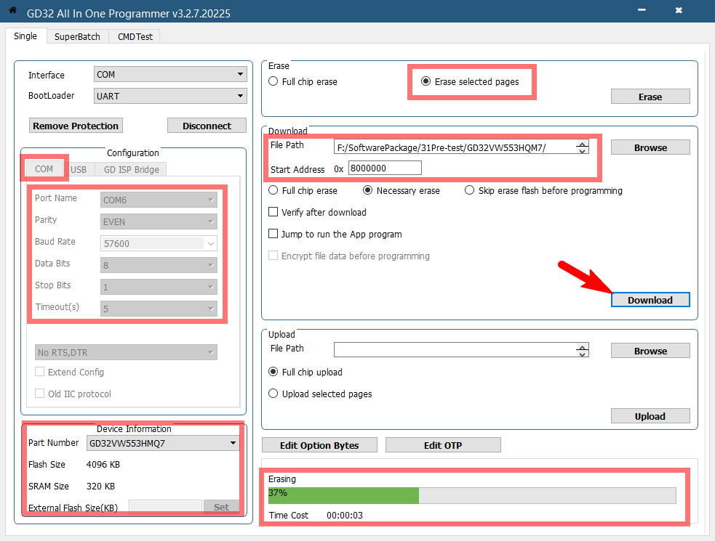Viewport: 715px width, 541px height.
Task: Choose Skip erase flash before programming
Action: click(x=470, y=191)
